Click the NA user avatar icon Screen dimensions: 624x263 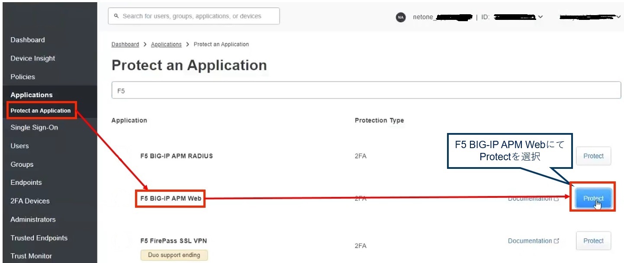pyautogui.click(x=401, y=17)
